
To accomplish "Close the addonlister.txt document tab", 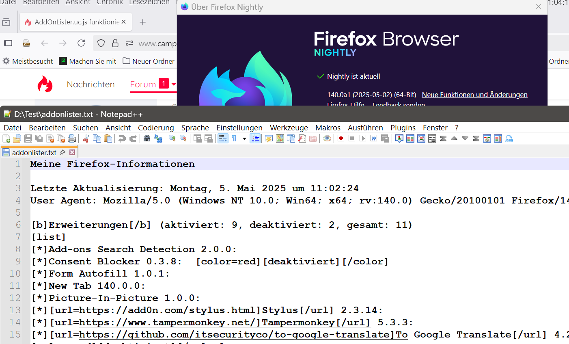I will pyautogui.click(x=72, y=152).
